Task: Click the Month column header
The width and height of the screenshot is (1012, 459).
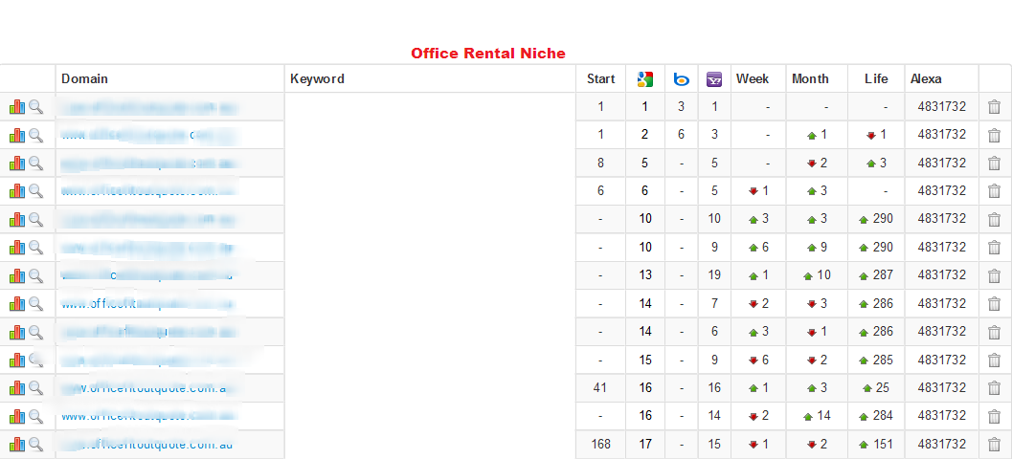Action: 810,79
